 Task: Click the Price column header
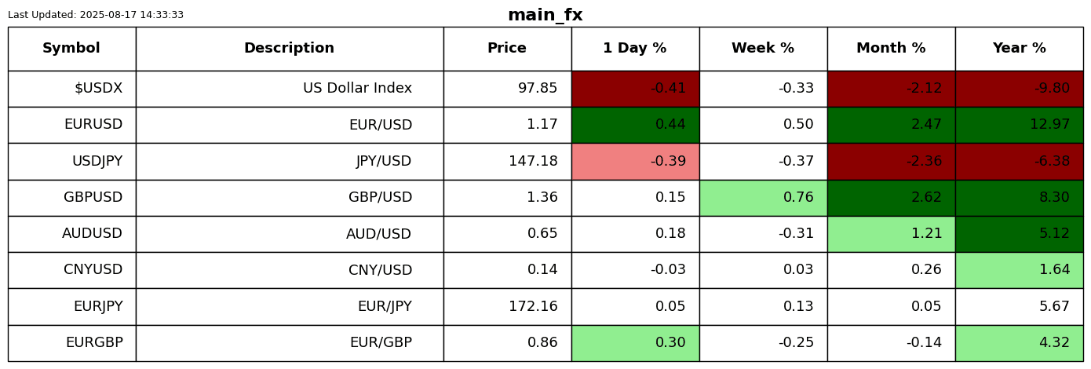tap(507, 49)
